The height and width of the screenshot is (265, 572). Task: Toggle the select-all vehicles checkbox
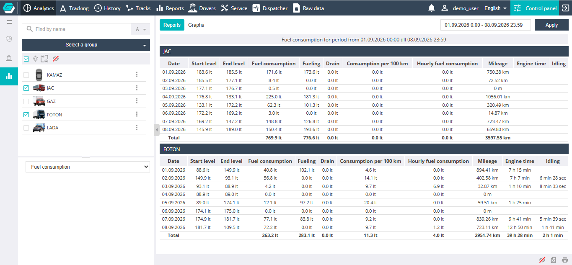(26, 59)
